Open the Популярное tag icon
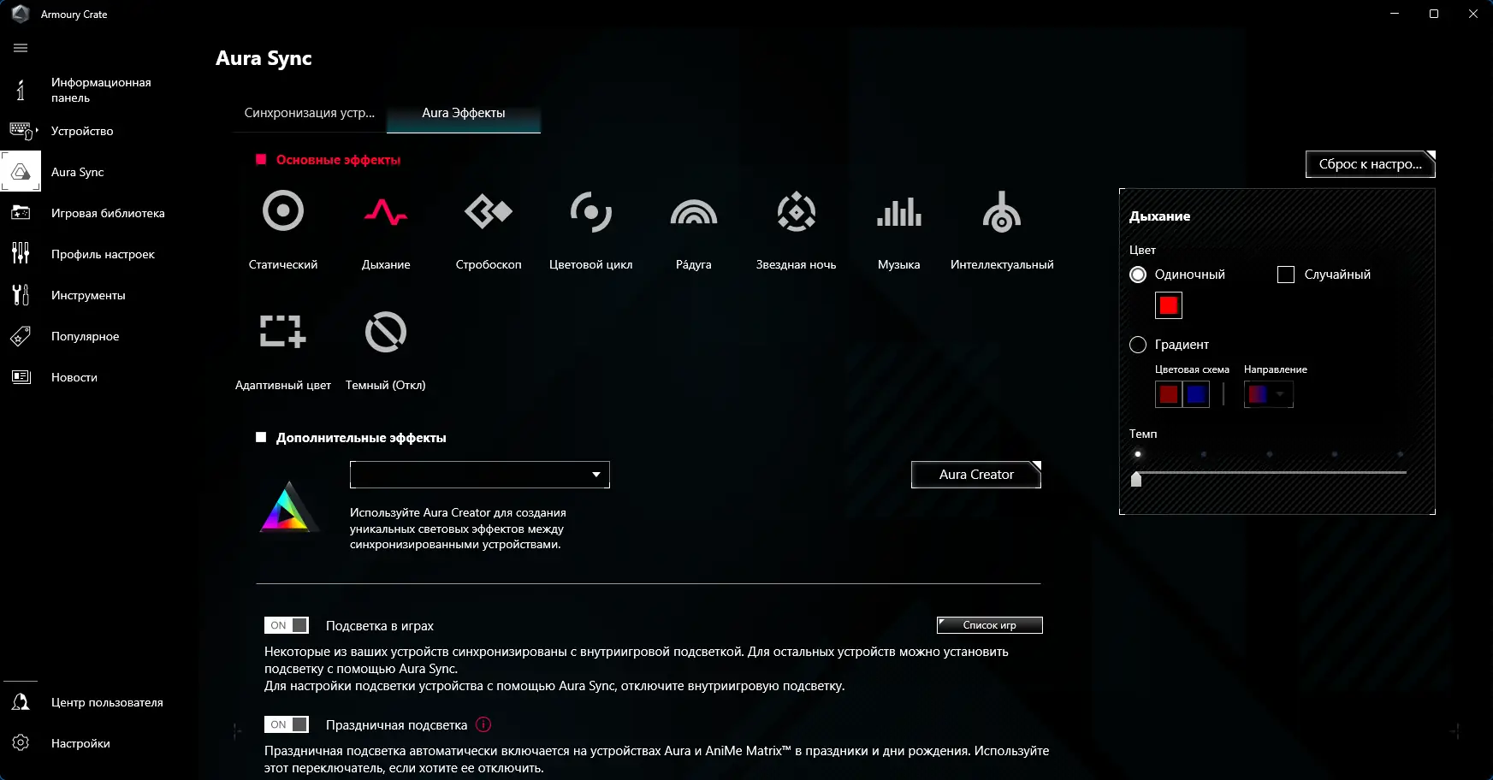Screen dimensions: 1493x780 tap(21, 336)
